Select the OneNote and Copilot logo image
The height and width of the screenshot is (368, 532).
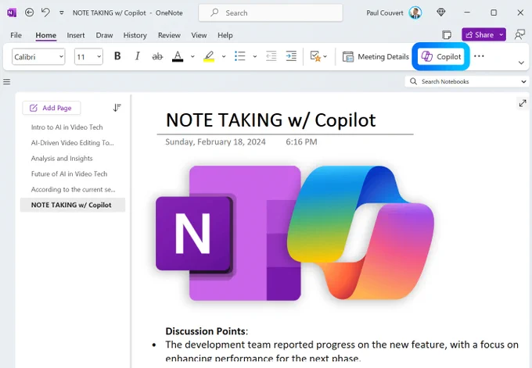pyautogui.click(x=294, y=233)
